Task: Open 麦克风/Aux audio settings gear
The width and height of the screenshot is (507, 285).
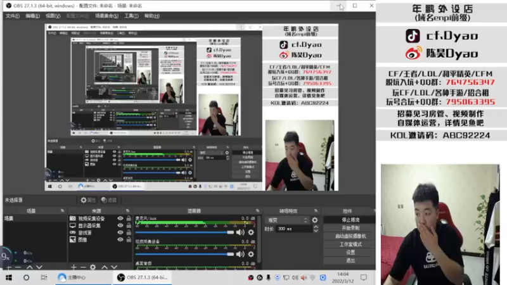Action: tap(251, 232)
